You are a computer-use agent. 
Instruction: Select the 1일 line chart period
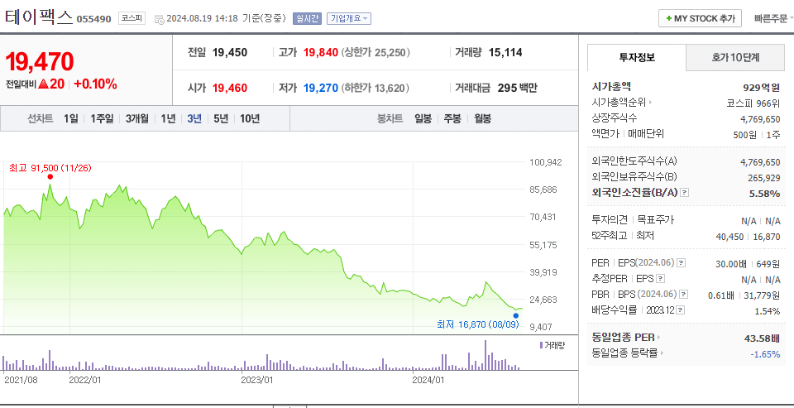[x=71, y=118]
